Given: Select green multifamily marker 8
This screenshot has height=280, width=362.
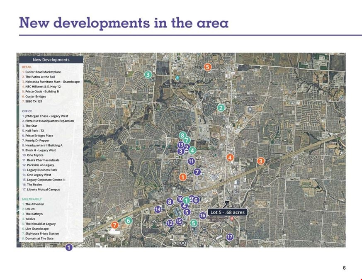Looking at the screenshot, I should pyautogui.click(x=182, y=135).
